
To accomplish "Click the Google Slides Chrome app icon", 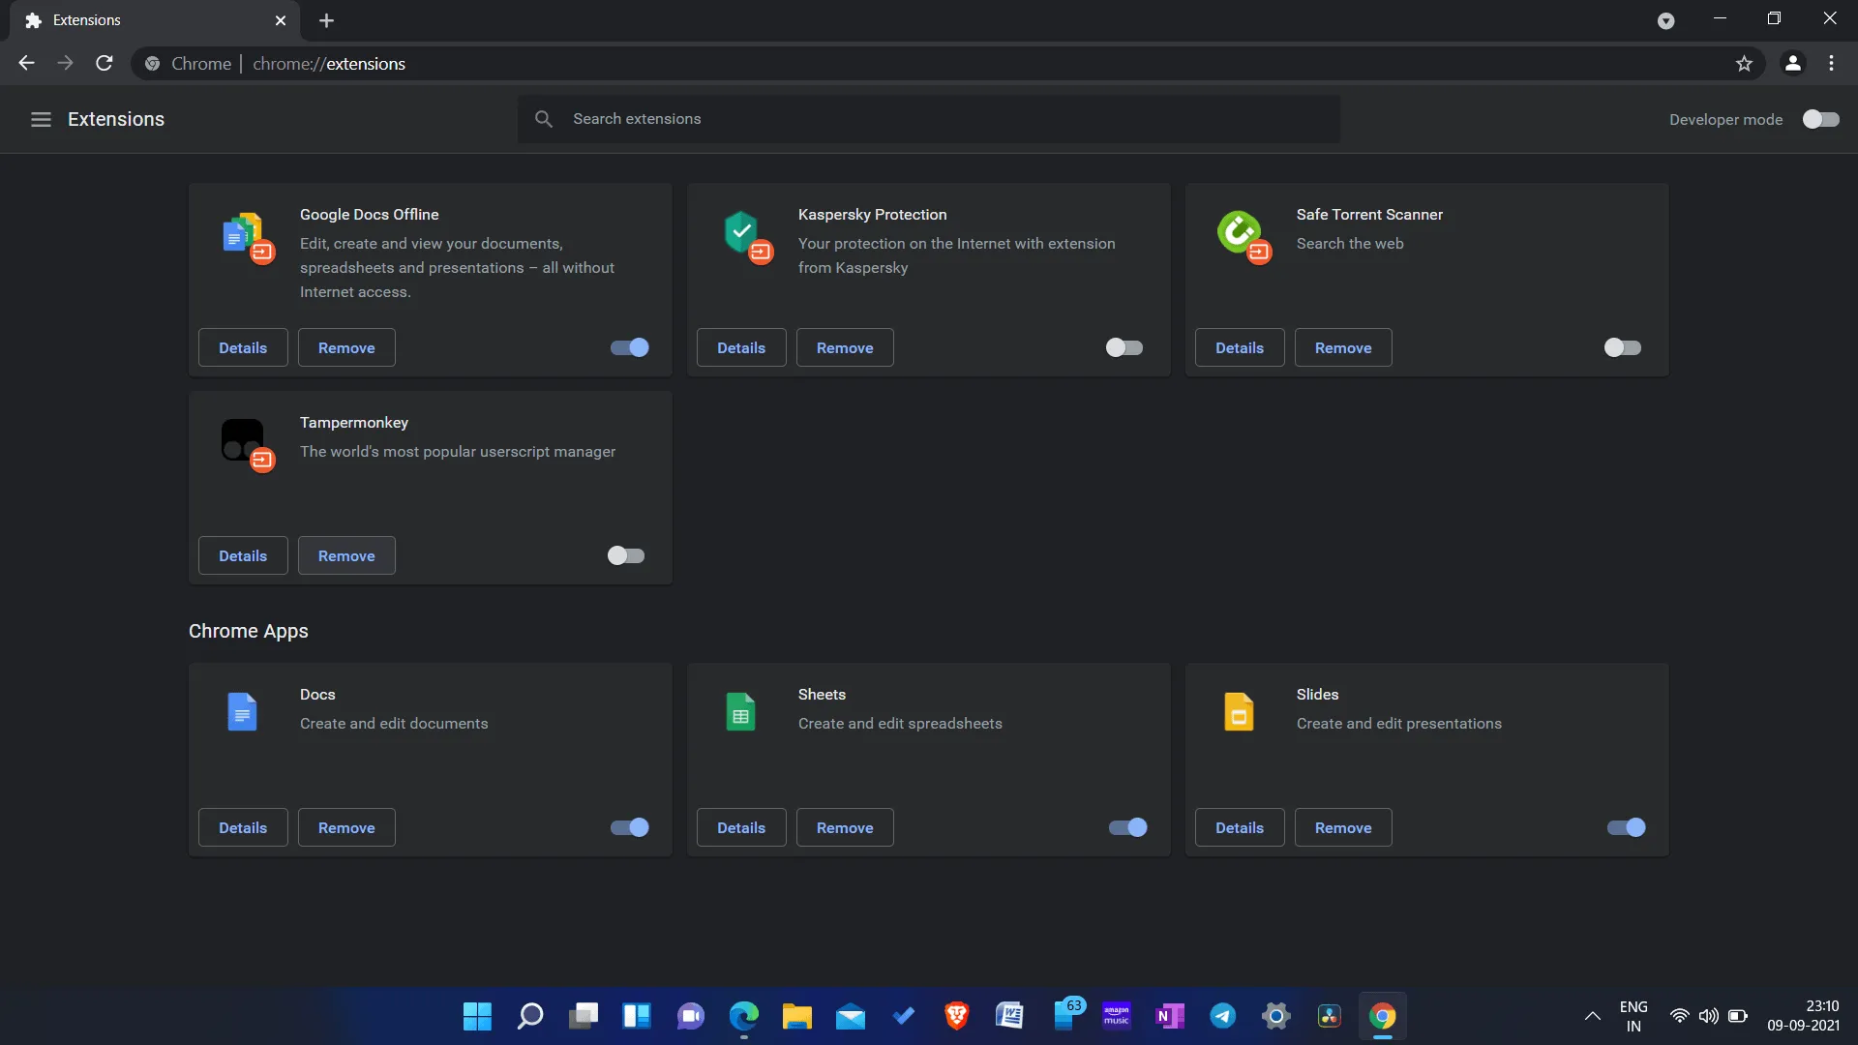I will click(x=1237, y=711).
